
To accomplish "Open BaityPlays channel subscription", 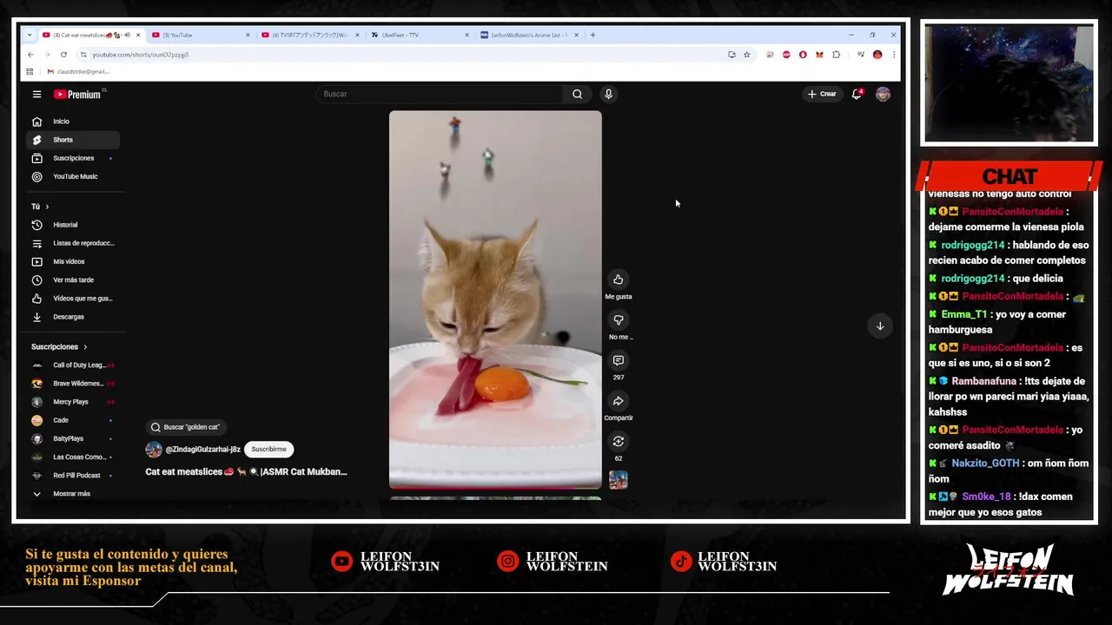I will pyautogui.click(x=72, y=438).
